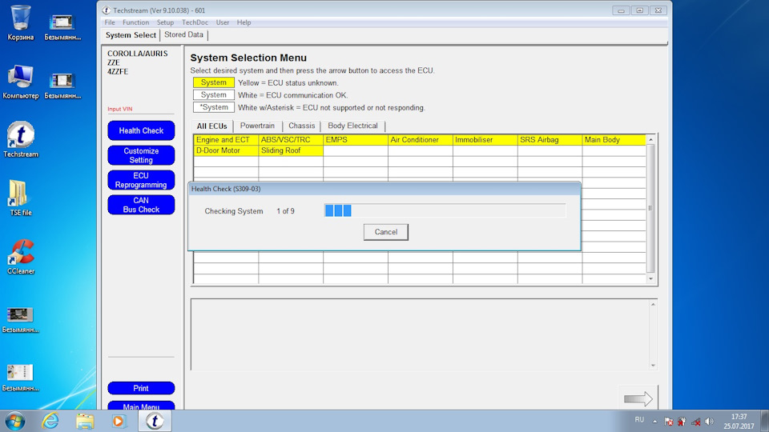The image size is (769, 432).
Task: Click the volume speaker tray icon
Action: [709, 422]
